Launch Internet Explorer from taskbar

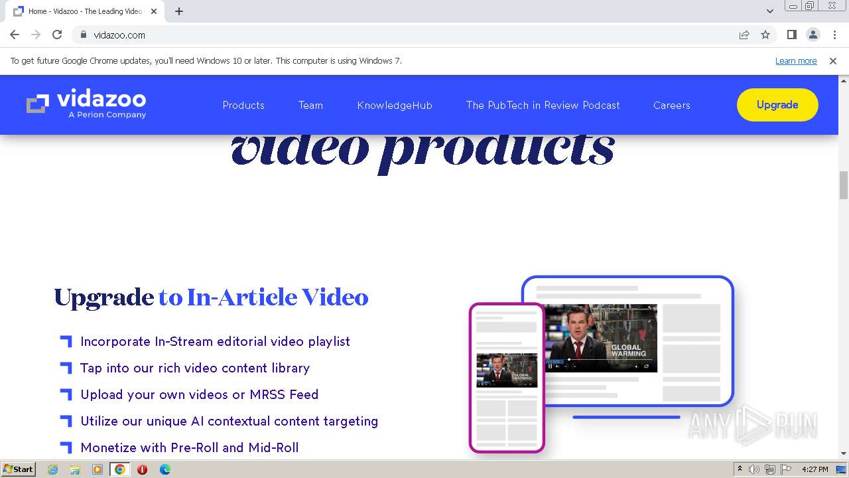click(x=52, y=469)
